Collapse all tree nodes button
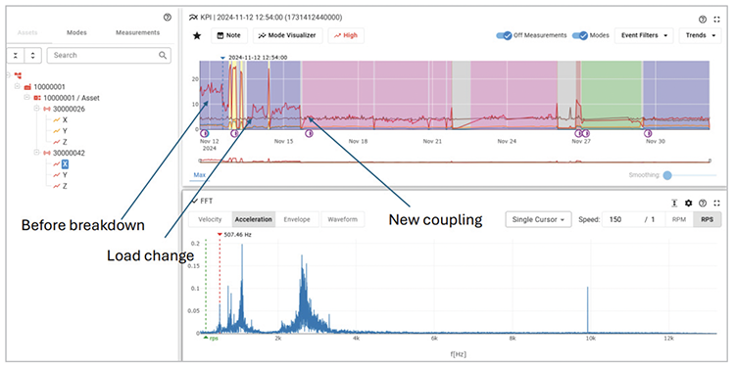Screen dimensions: 735x367 coord(16,55)
